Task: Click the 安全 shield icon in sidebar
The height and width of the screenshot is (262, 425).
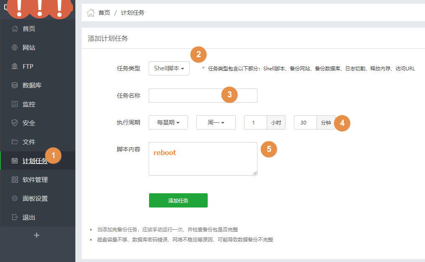Action: [15, 123]
